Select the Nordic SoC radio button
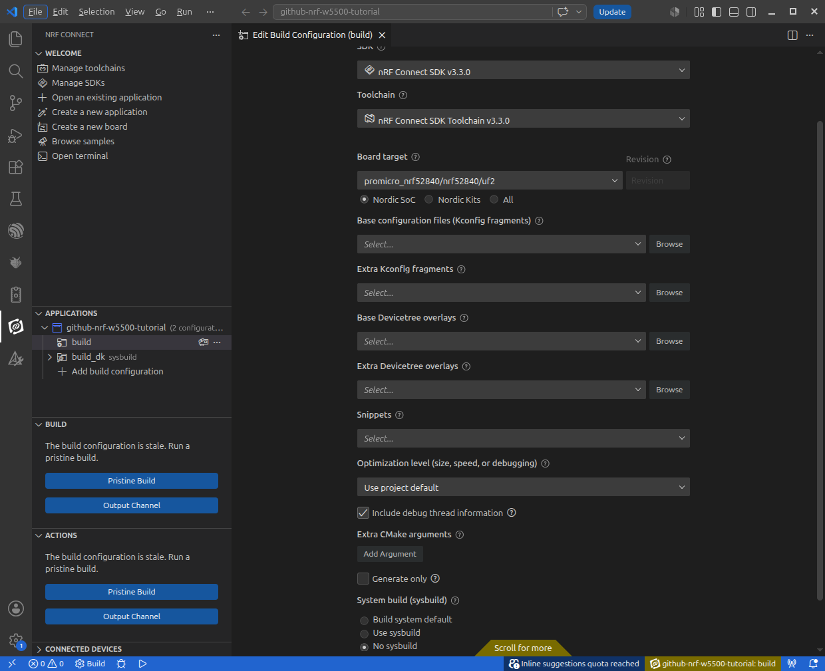The height and width of the screenshot is (671, 825). tap(364, 200)
